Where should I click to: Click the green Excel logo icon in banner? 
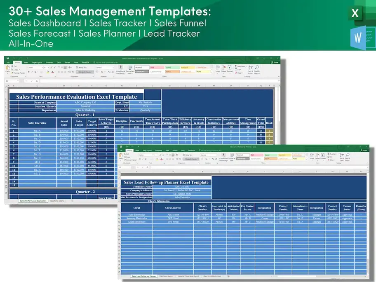[x=355, y=14]
